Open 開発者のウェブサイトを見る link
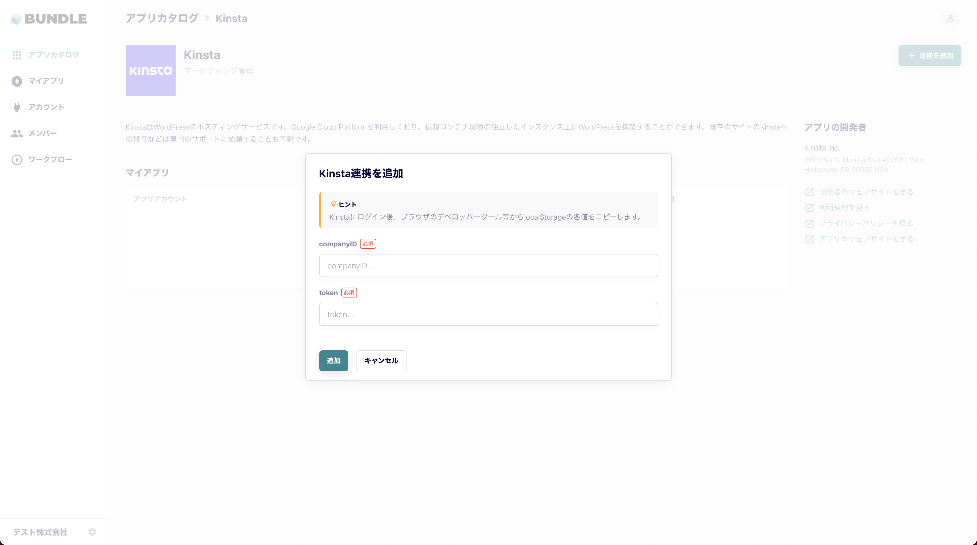The height and width of the screenshot is (545, 977). click(866, 192)
